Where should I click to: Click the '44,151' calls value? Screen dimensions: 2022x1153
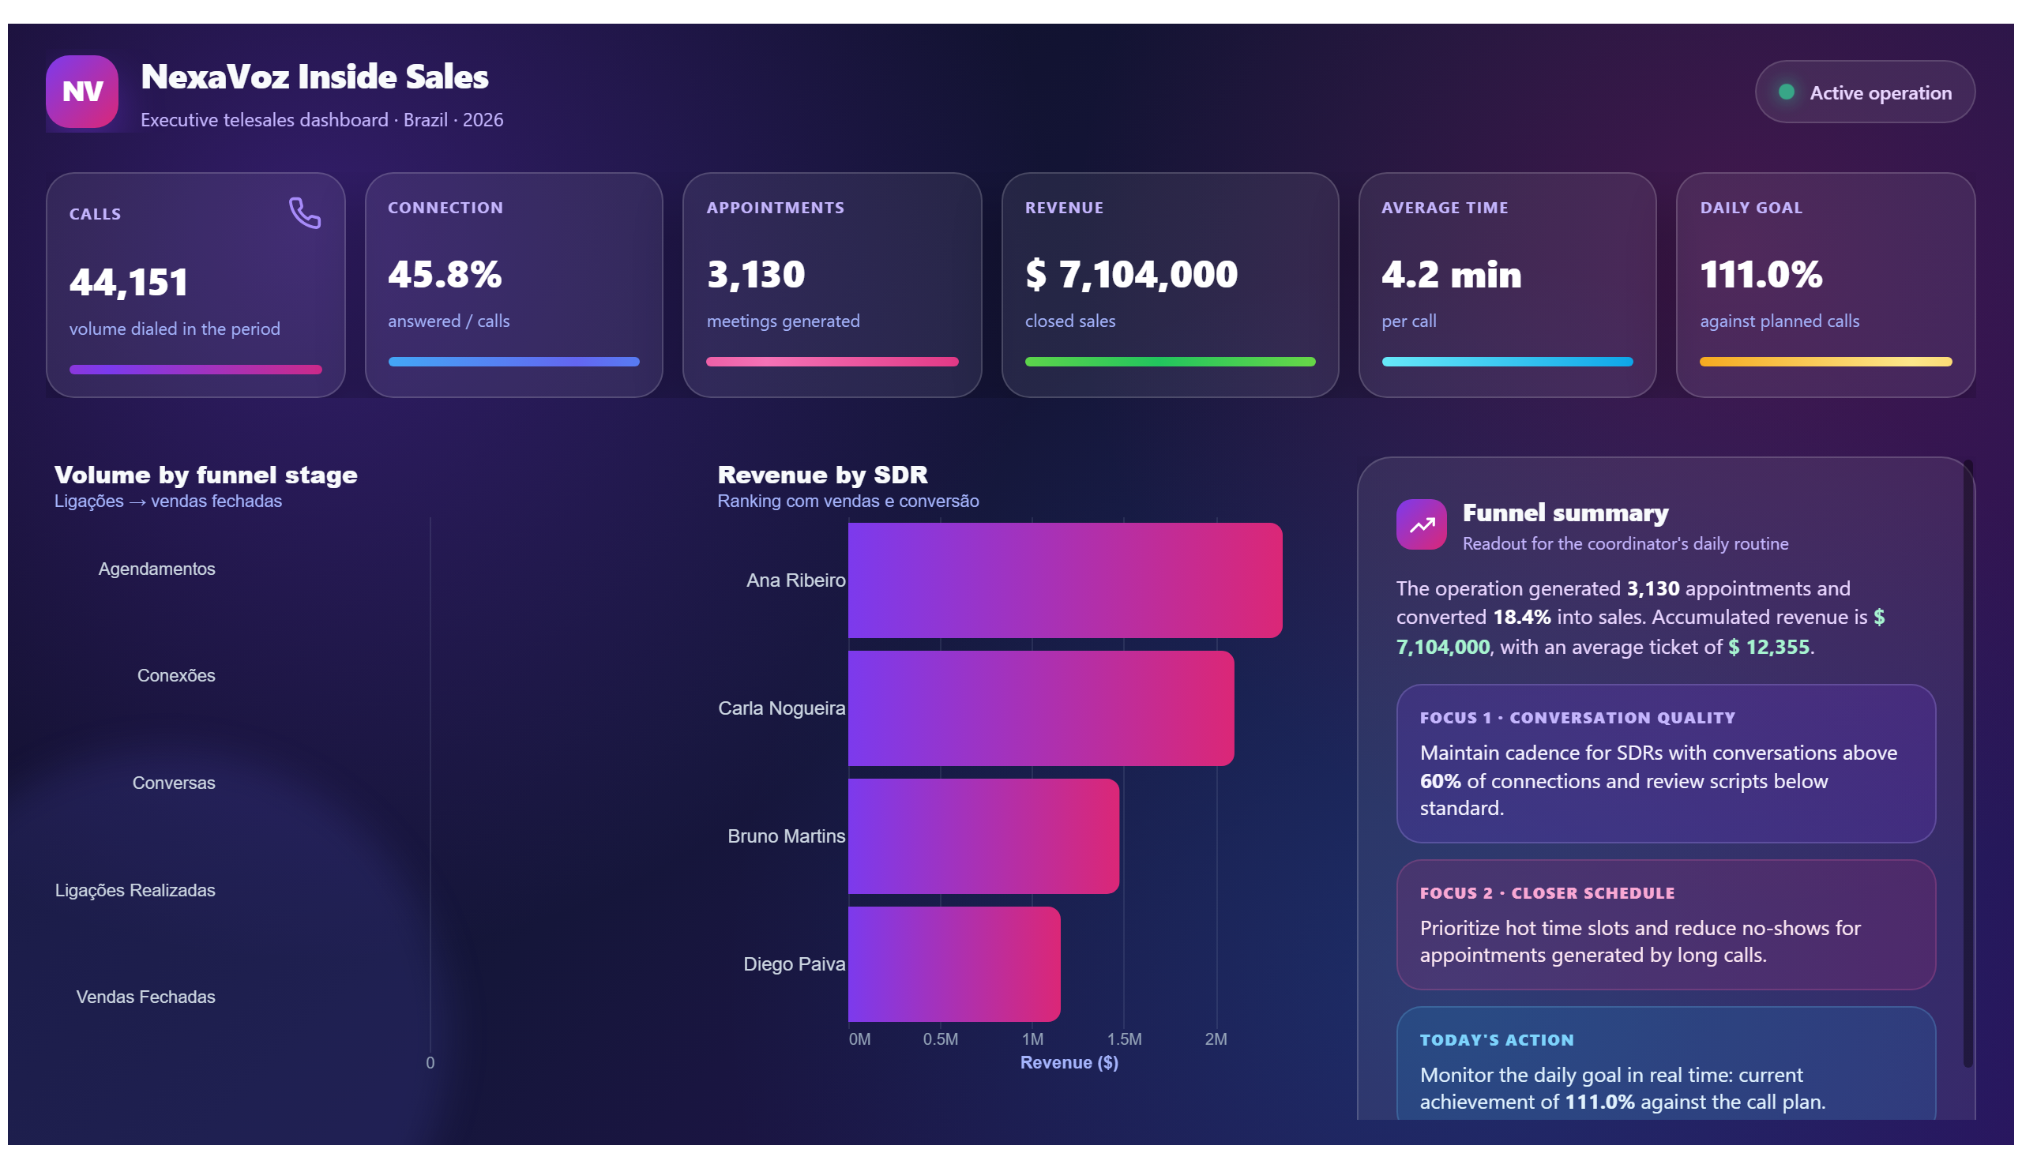point(129,283)
